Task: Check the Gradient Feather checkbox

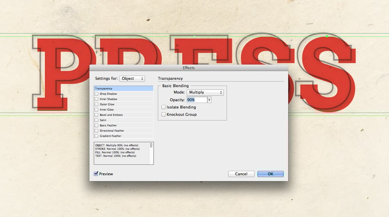Action: pyautogui.click(x=97, y=136)
